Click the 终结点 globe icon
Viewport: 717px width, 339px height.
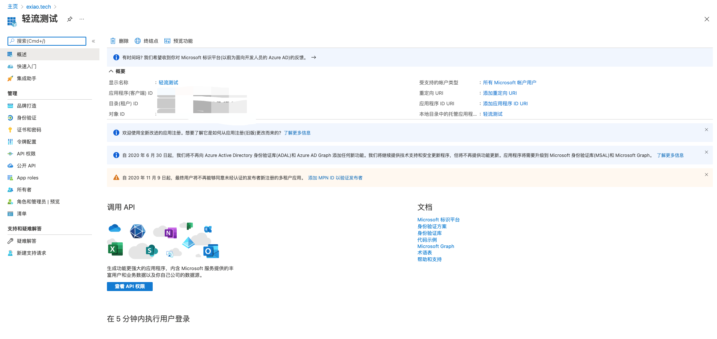point(138,41)
